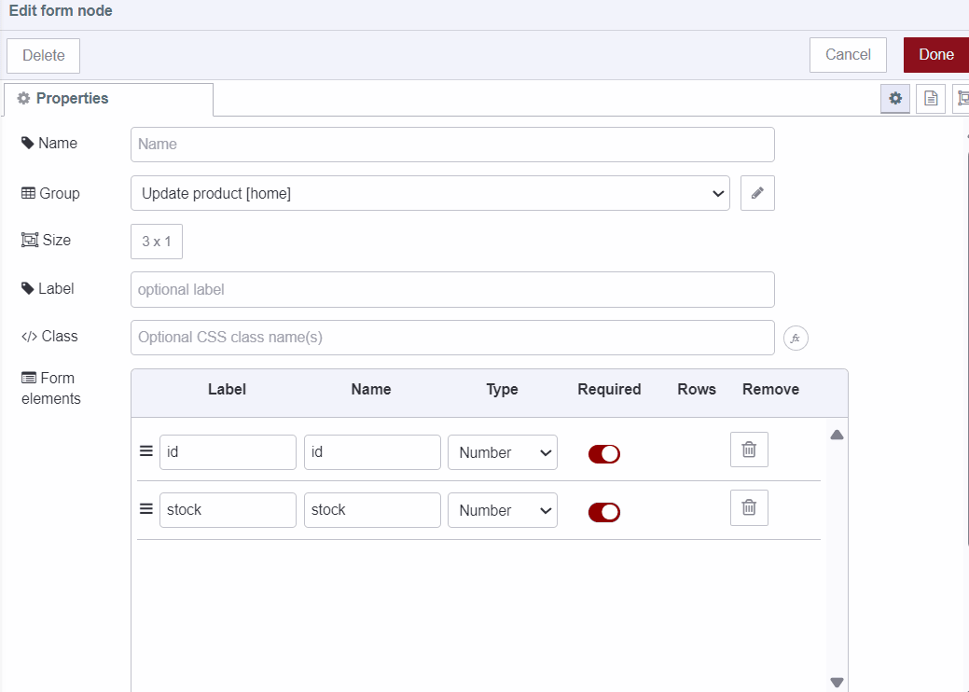Open the node description panel via document icon
Viewport: 969px width, 692px height.
point(930,98)
